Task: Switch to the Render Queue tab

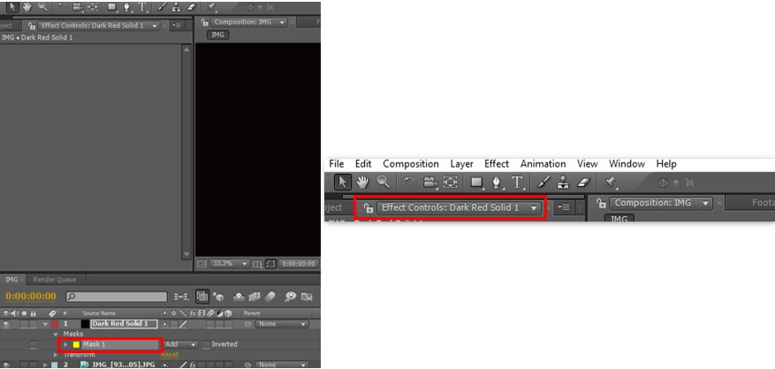Action: (x=55, y=280)
